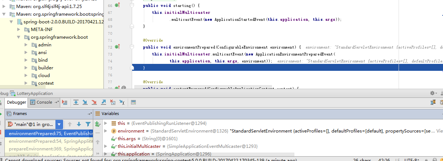Image resolution: width=443 pixels, height=161 pixels.
Task: Open the Evaluate Expression calculator icon
Action: click(133, 103)
